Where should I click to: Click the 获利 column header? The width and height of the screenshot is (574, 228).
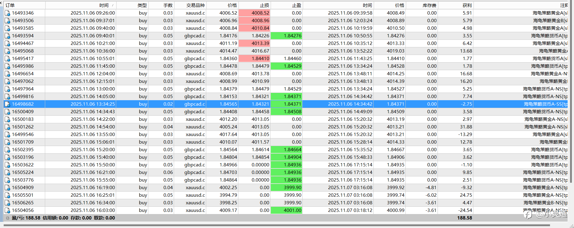click(456, 5)
